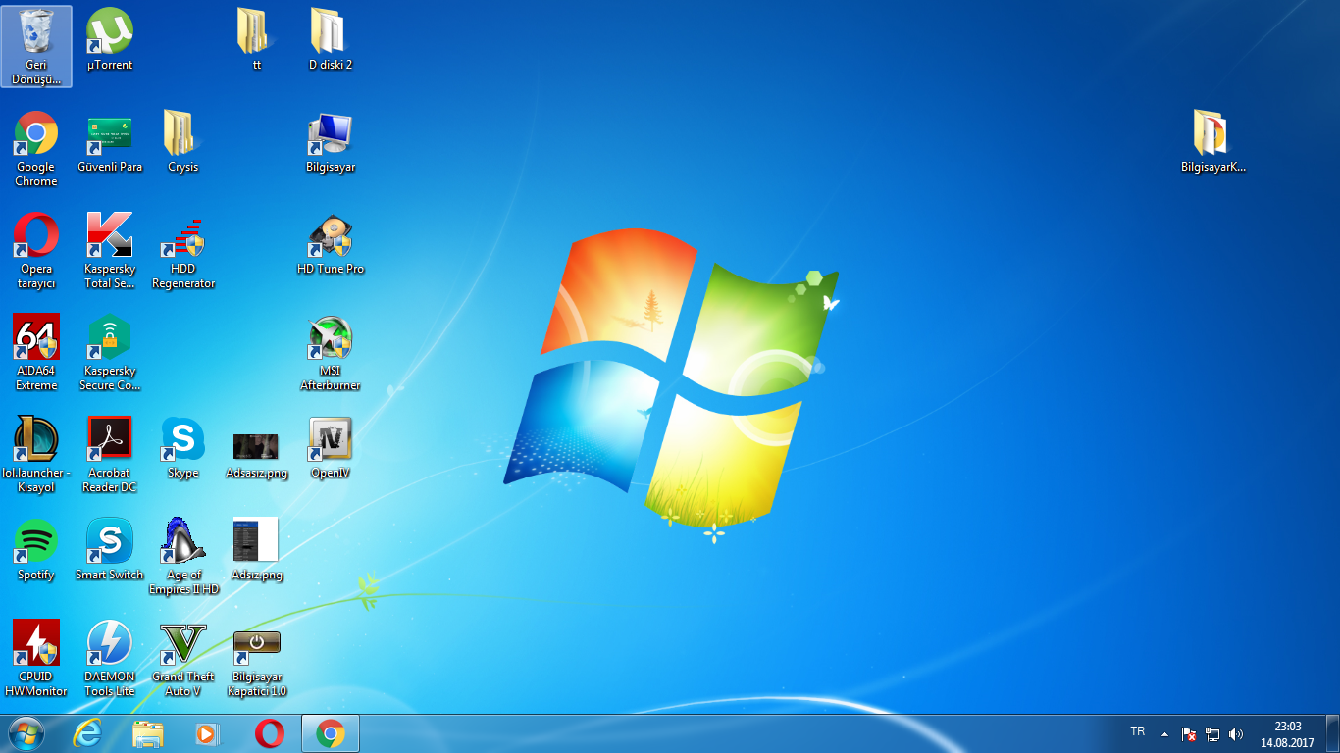Open the volume speaker tray icon
This screenshot has height=753, width=1340.
pos(1236,733)
